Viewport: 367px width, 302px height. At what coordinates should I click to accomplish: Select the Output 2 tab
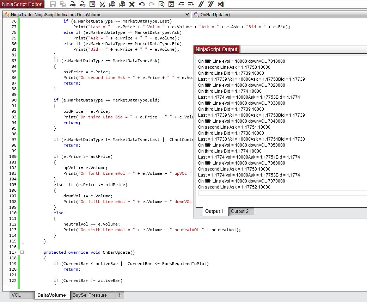click(240, 211)
